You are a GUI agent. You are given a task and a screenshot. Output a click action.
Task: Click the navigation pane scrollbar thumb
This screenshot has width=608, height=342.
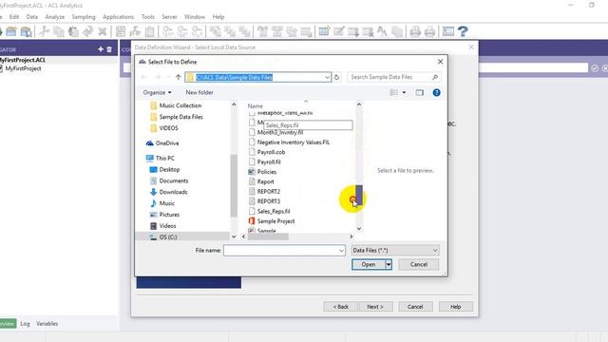(234, 185)
